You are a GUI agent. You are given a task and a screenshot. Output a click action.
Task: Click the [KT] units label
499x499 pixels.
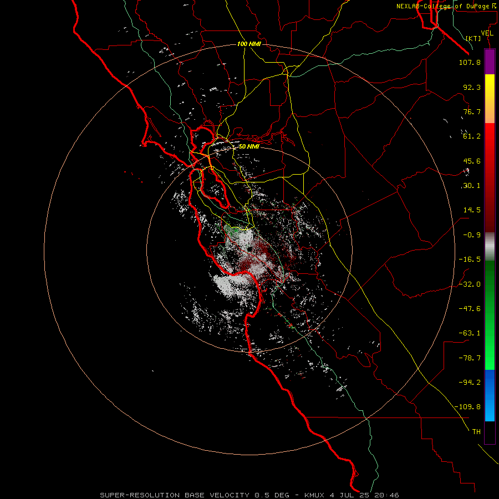tap(473, 38)
